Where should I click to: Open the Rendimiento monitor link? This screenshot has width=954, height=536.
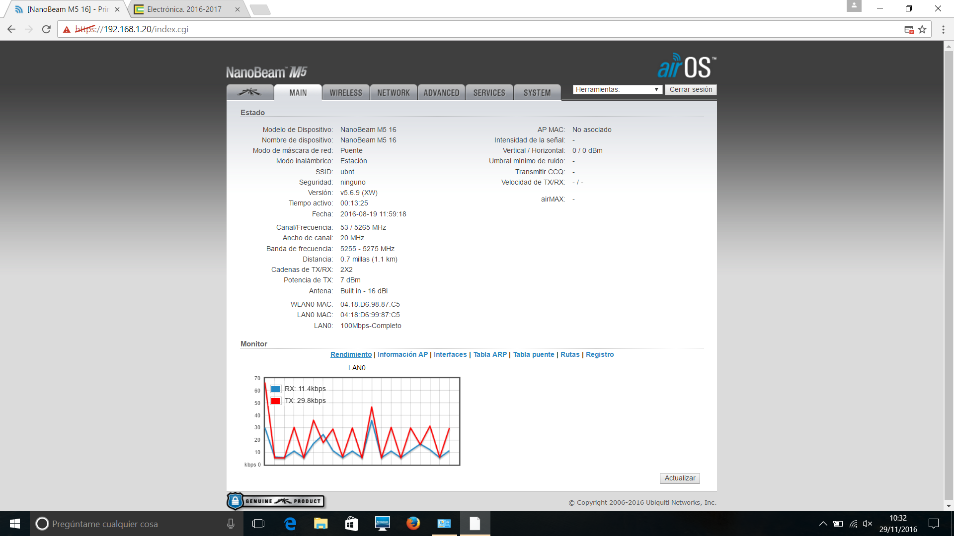[351, 354]
